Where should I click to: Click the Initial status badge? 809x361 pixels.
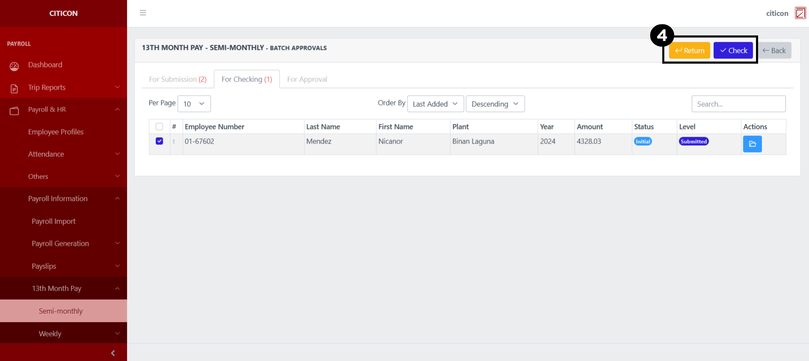(643, 141)
